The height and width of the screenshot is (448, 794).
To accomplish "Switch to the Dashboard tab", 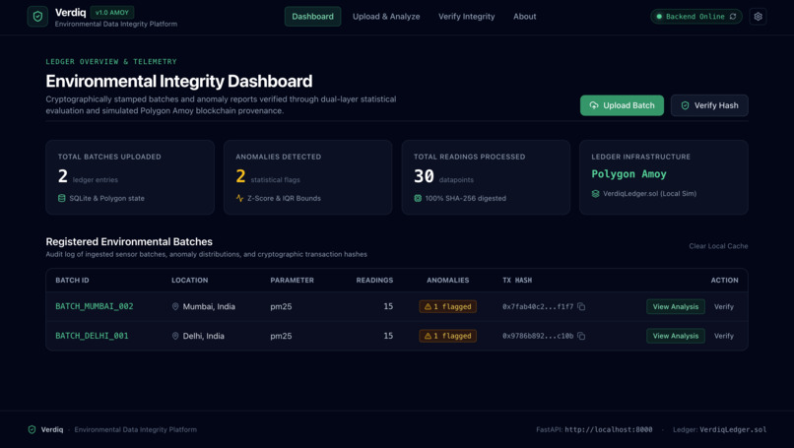I will coord(312,16).
